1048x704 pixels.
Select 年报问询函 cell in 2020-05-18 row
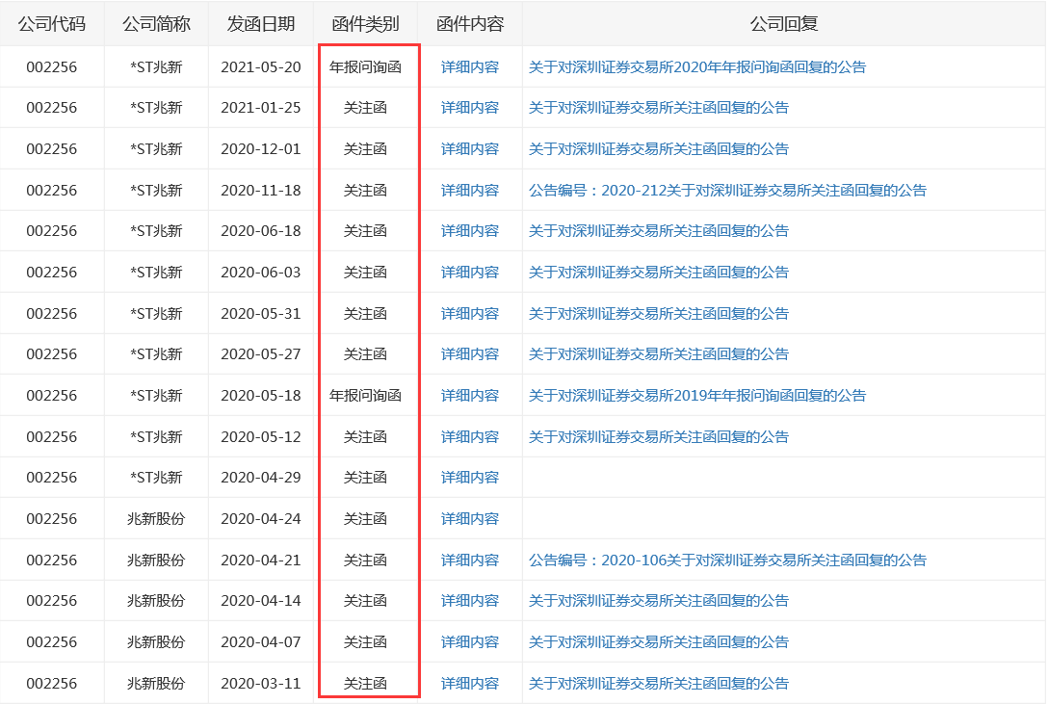365,396
